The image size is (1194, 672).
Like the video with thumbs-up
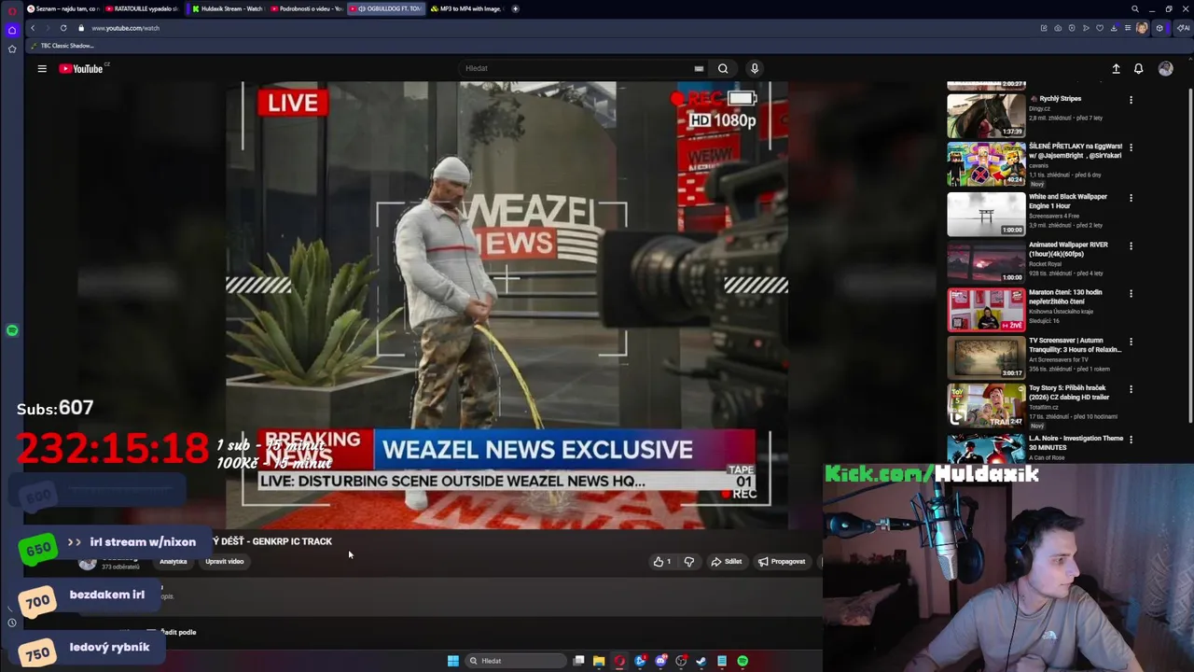[x=662, y=562]
